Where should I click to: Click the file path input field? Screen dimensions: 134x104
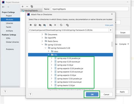[68, 30]
